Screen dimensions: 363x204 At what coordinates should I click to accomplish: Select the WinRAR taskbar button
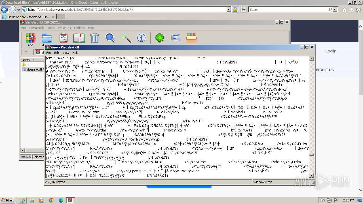[70, 200]
